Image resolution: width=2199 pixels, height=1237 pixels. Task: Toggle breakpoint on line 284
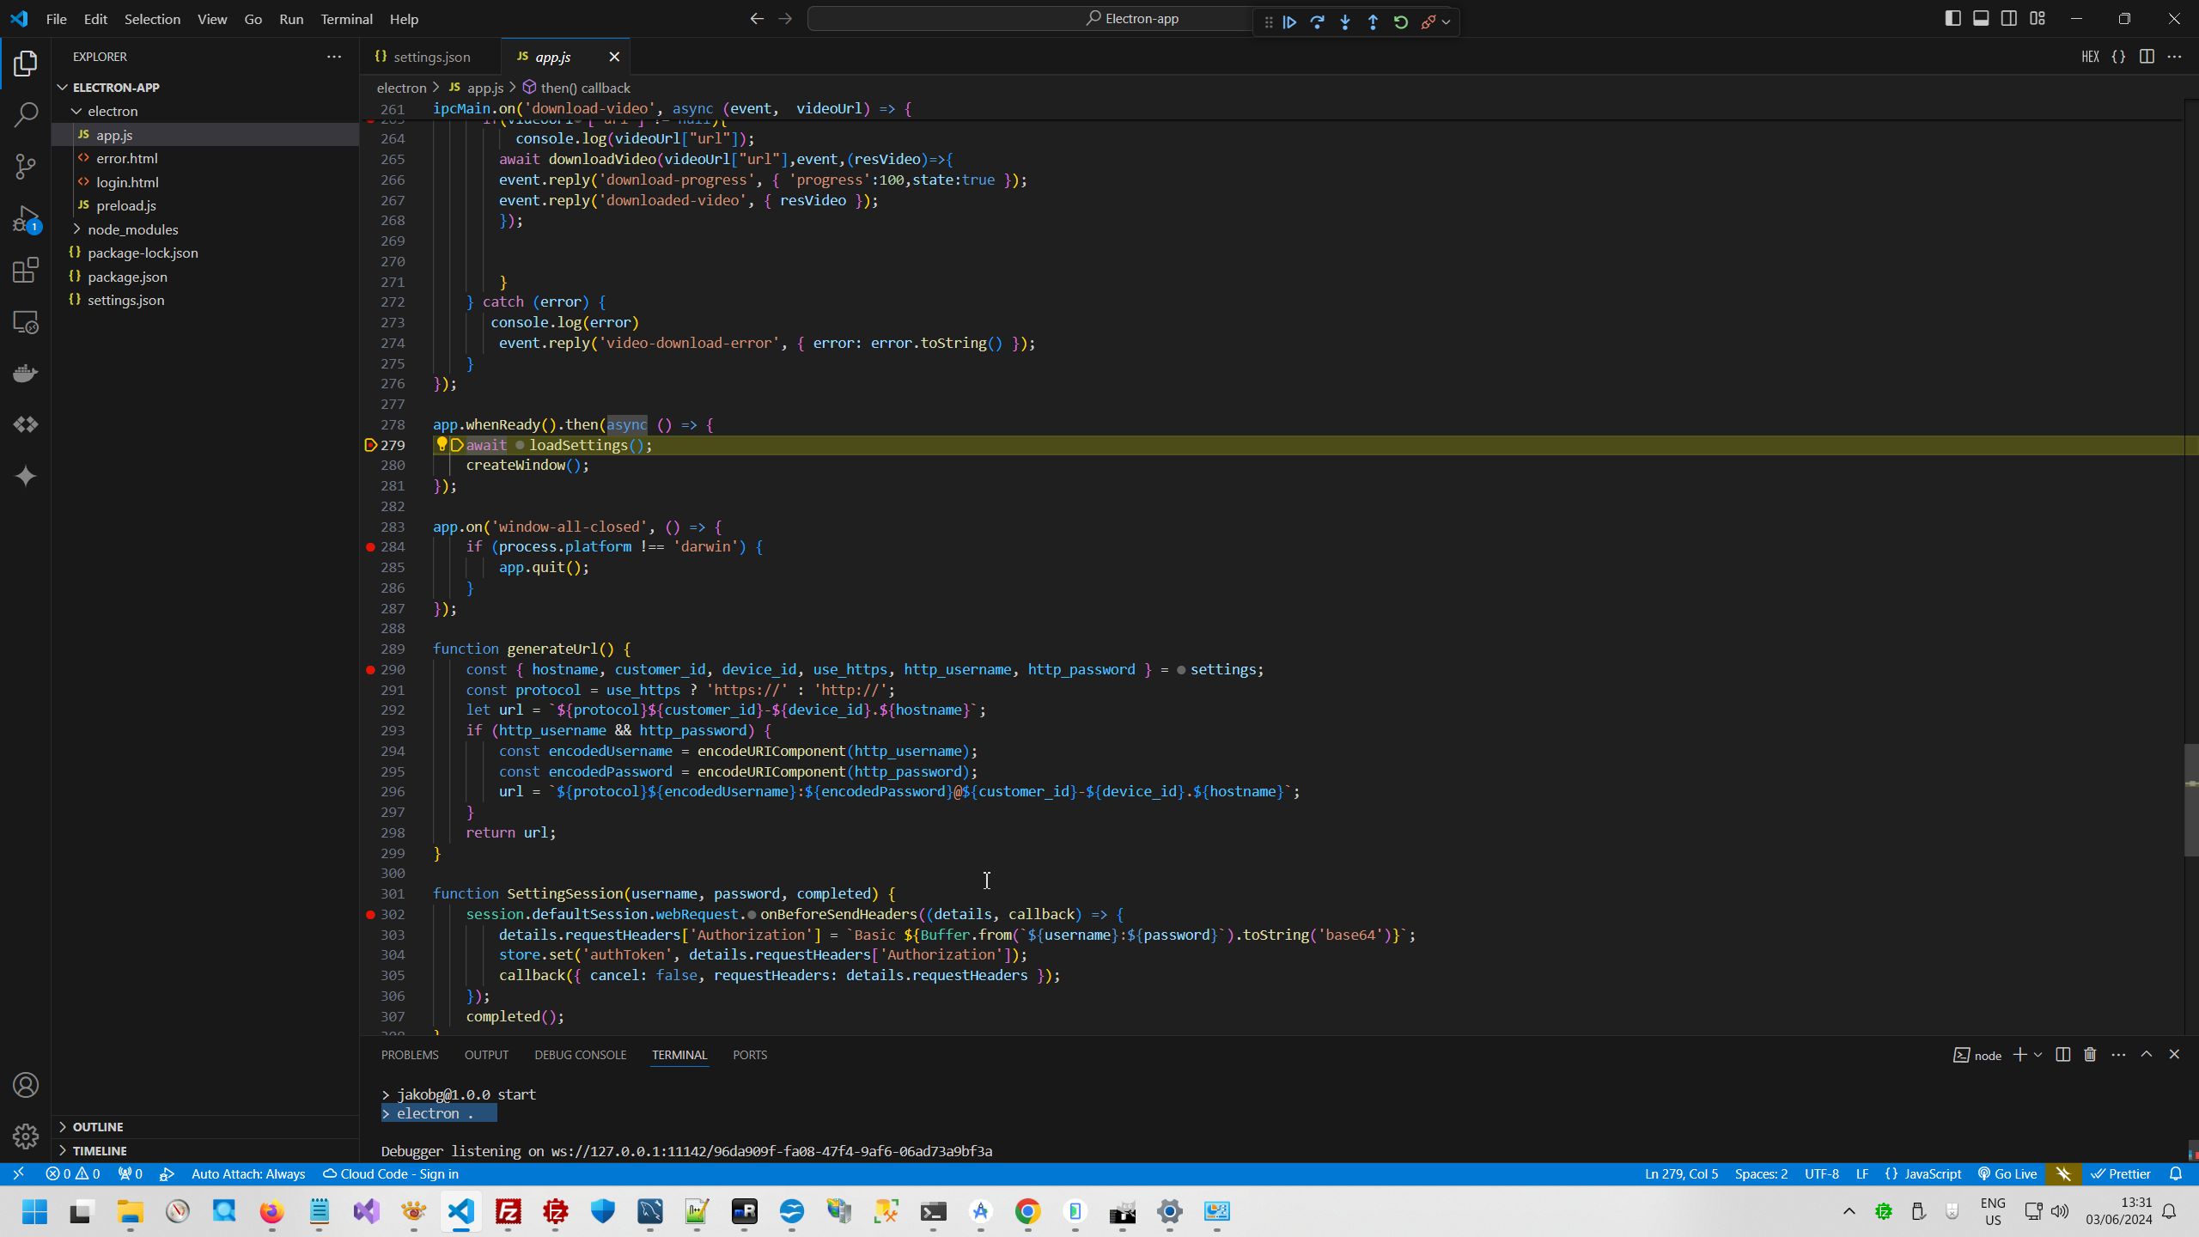[370, 547]
